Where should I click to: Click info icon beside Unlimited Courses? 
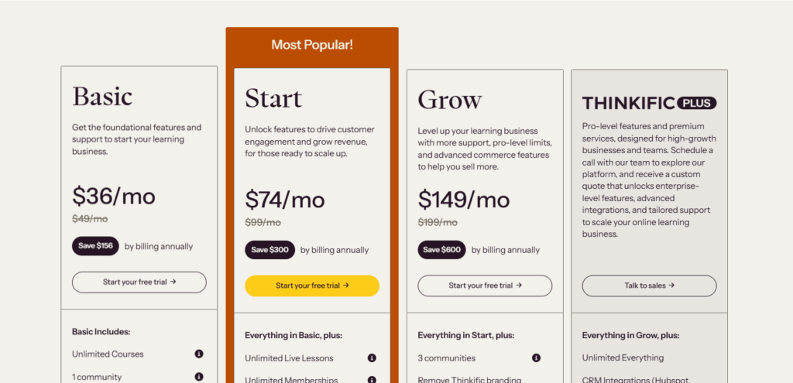tap(199, 354)
